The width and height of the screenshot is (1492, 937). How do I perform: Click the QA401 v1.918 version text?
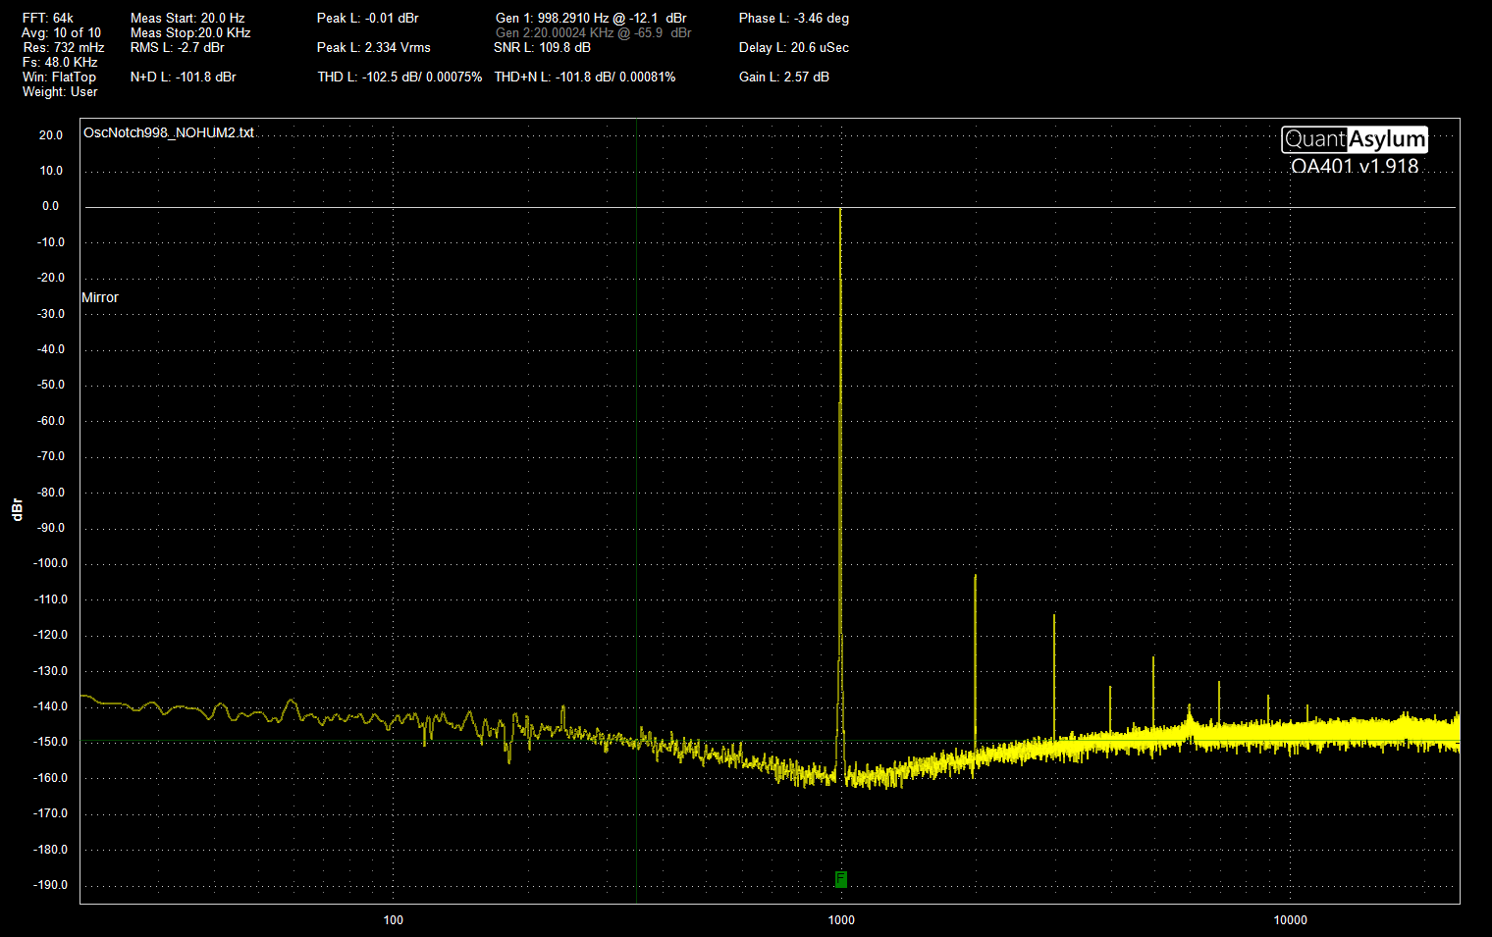click(1354, 166)
